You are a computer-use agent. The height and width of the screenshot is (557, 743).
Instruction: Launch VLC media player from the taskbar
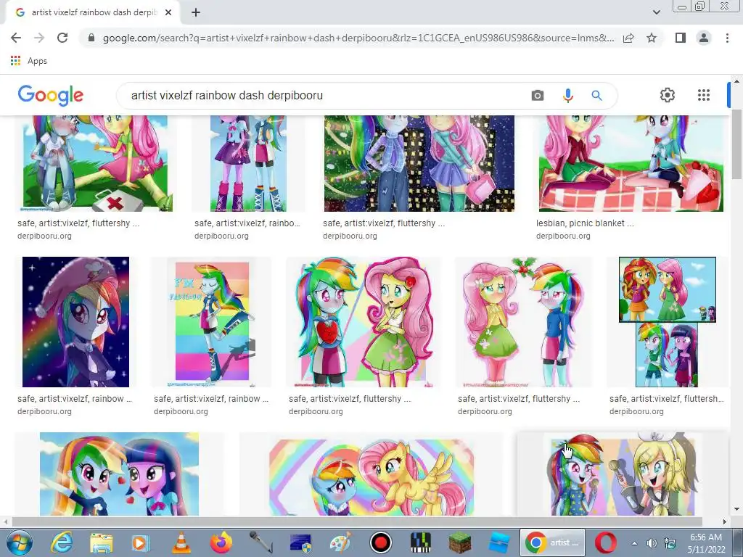pos(181,542)
